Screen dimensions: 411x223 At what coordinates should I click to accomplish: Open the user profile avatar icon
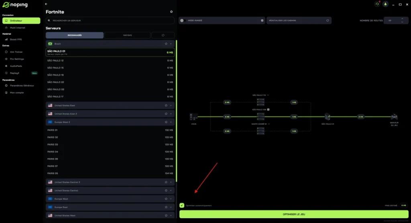(x=385, y=4)
